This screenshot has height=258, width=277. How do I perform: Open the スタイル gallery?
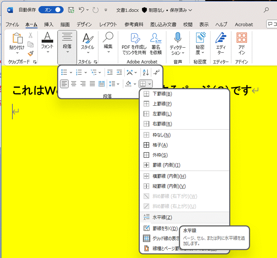pos(88,43)
